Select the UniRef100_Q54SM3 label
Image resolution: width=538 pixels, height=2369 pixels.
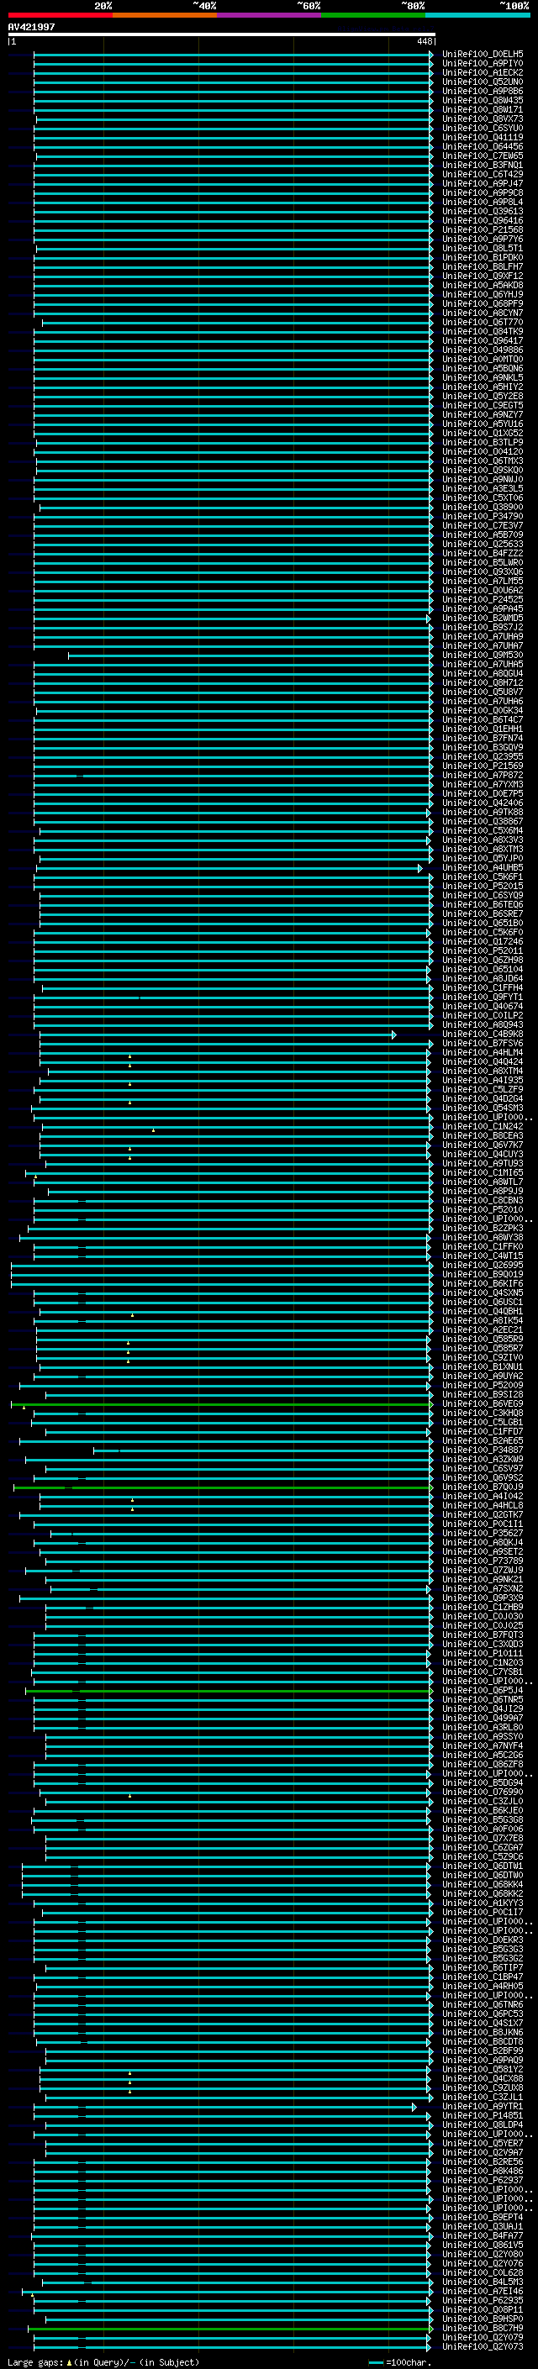[x=483, y=1108]
